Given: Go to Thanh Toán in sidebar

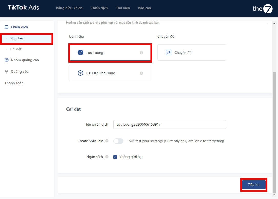Looking at the screenshot, I should [14, 83].
